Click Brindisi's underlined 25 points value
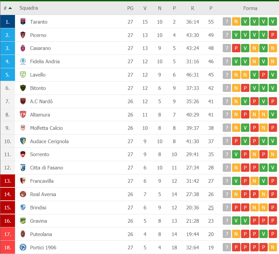Viewport: 279px width, 254px height. point(211,208)
